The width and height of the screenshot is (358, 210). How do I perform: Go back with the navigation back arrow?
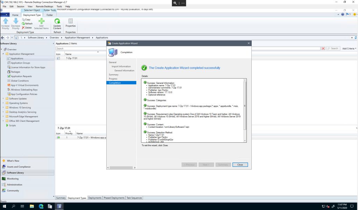2,38
